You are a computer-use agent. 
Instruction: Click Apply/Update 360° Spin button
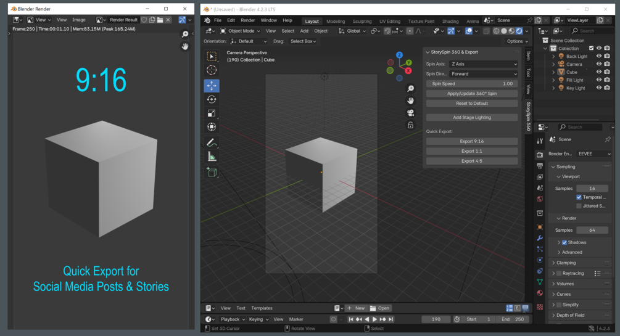pyautogui.click(x=472, y=94)
